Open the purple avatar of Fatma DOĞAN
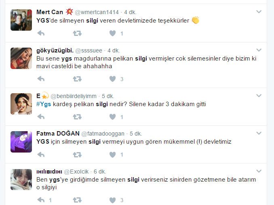This screenshot has width=274, height=205. (21, 142)
